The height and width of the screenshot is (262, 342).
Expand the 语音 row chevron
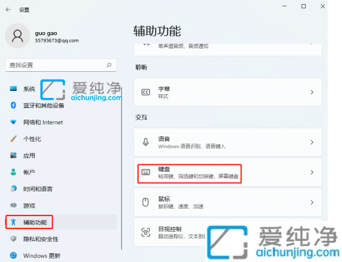pyautogui.click(x=312, y=142)
